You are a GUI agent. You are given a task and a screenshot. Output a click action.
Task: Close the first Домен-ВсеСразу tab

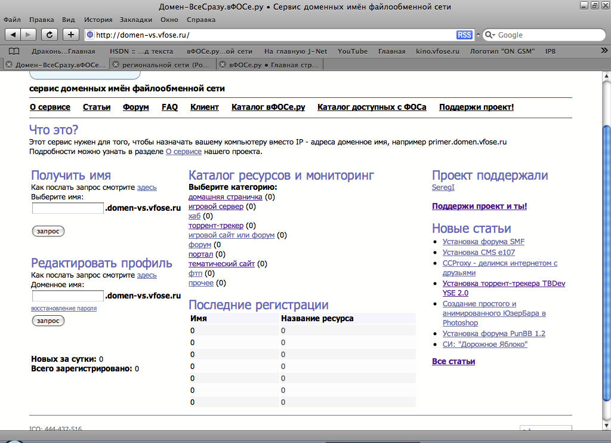(x=9, y=64)
